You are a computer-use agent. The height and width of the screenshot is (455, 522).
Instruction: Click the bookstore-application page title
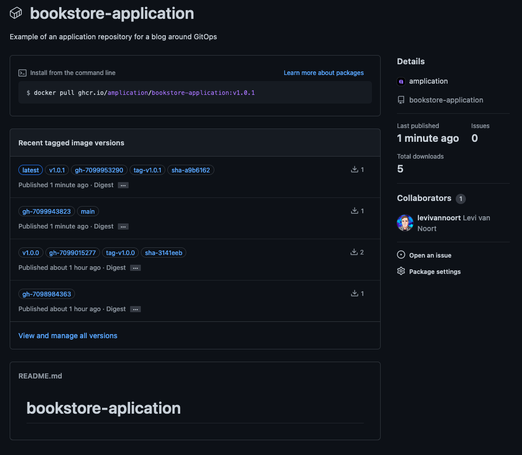click(112, 13)
